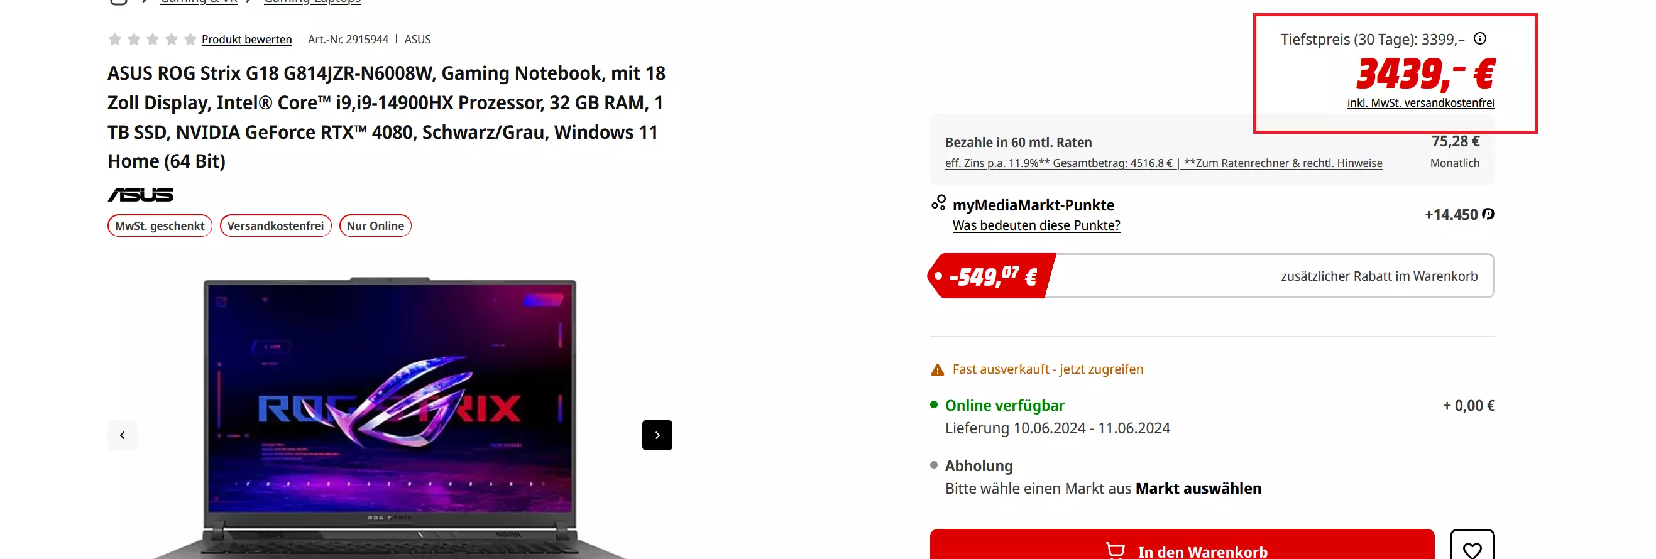
Task: Click the first rating star
Action: click(x=115, y=39)
